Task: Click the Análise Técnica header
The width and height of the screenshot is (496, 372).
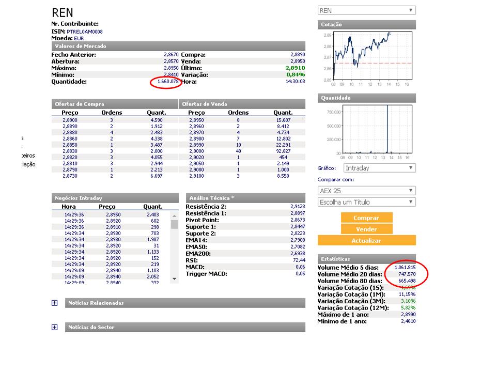Action: (x=245, y=198)
